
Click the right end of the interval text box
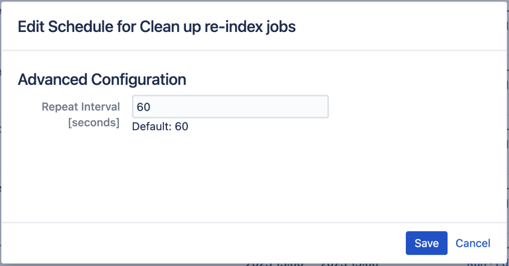coord(322,107)
